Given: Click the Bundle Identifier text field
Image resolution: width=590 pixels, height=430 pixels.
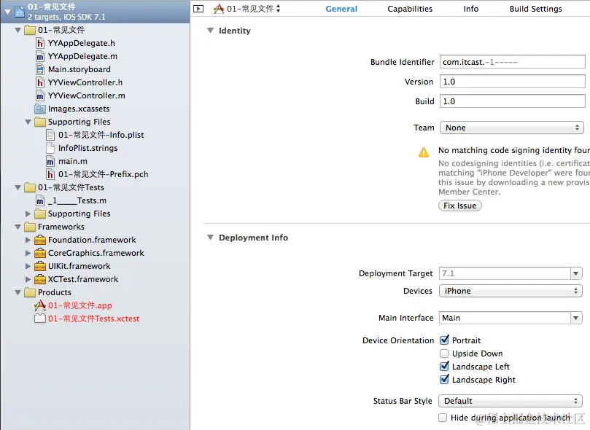Looking at the screenshot, I should click(513, 62).
